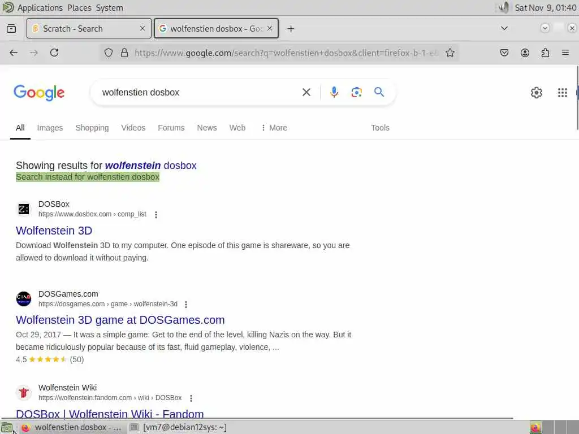Click the Google logo
The width and height of the screenshot is (579, 434).
point(39,93)
